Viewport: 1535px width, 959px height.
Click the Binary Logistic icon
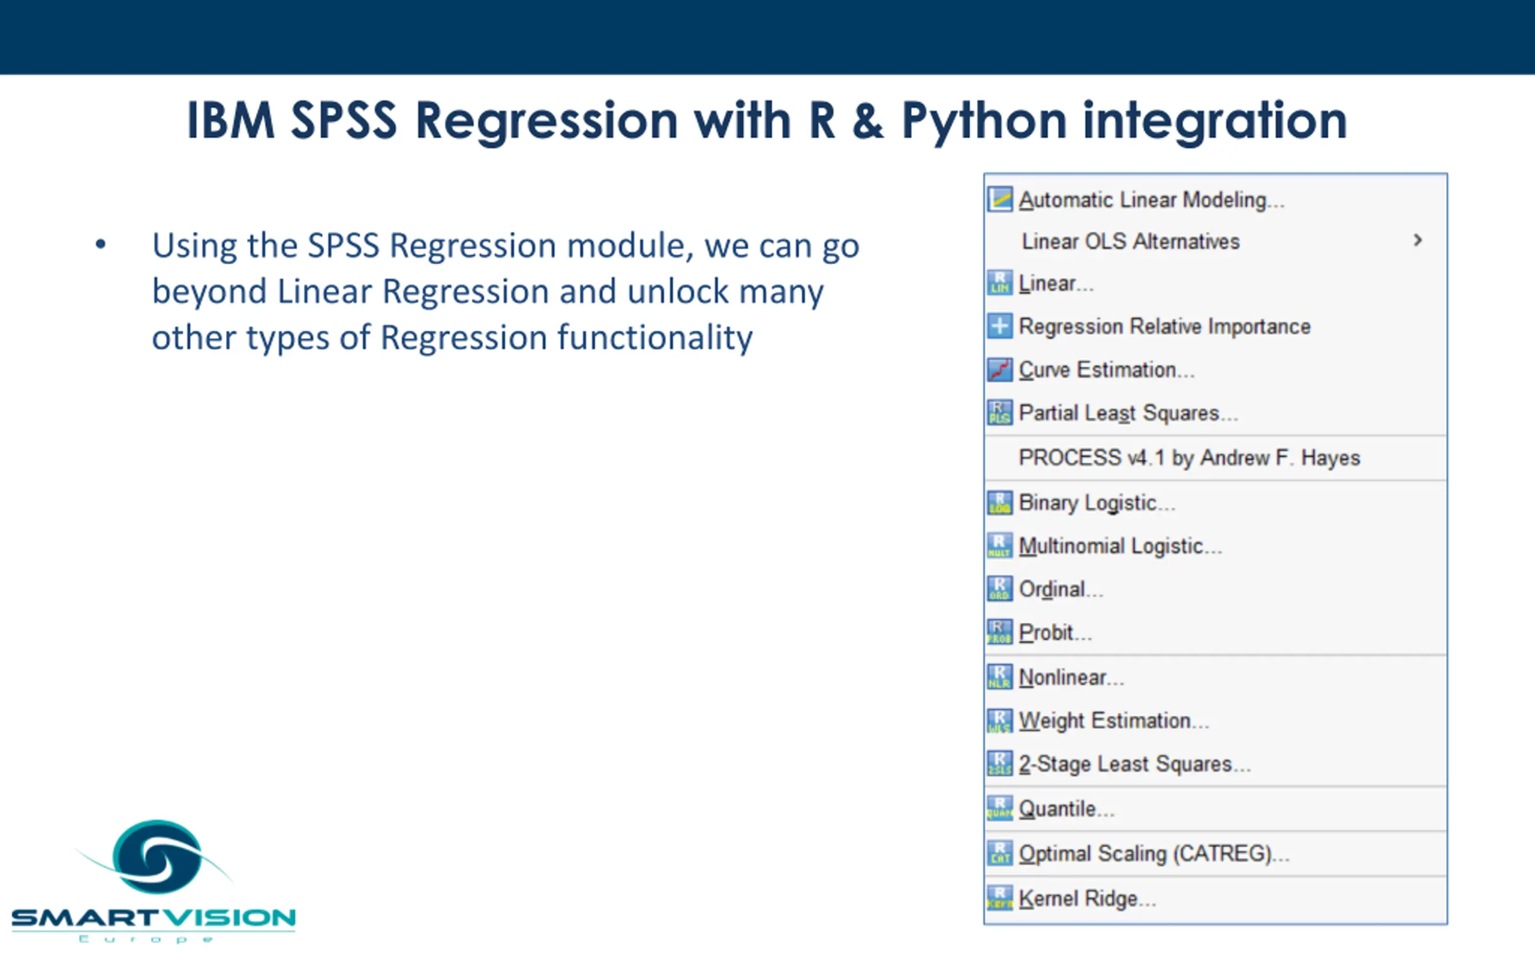[x=1000, y=503]
